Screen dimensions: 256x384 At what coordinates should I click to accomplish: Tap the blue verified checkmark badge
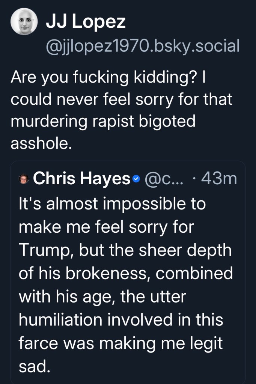pos(137,180)
